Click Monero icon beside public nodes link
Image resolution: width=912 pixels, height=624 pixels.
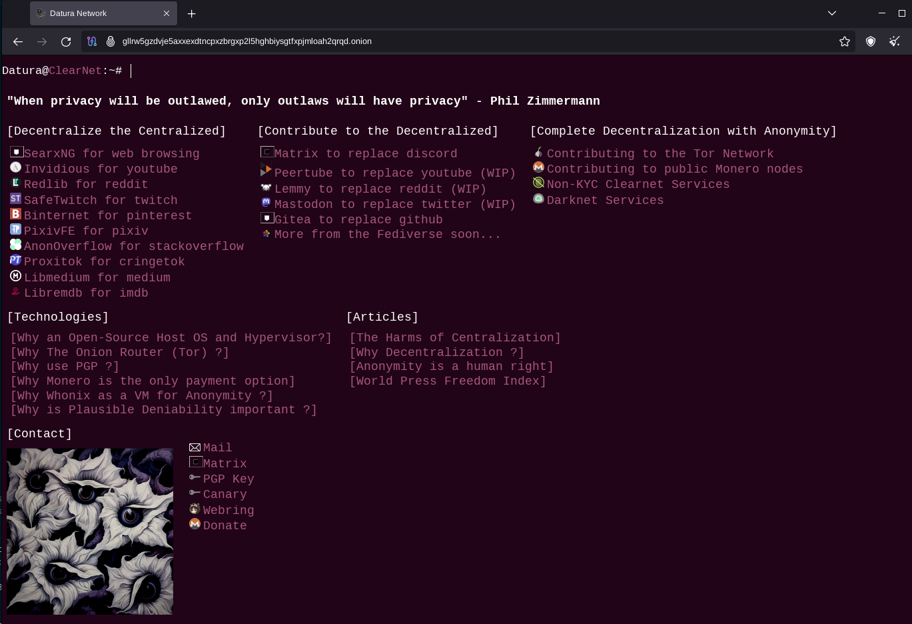pyautogui.click(x=539, y=167)
